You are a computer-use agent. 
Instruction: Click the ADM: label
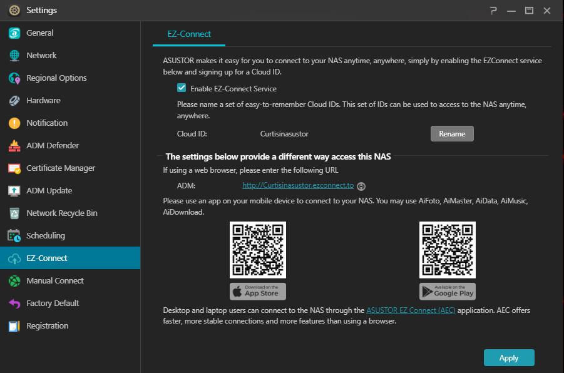186,186
